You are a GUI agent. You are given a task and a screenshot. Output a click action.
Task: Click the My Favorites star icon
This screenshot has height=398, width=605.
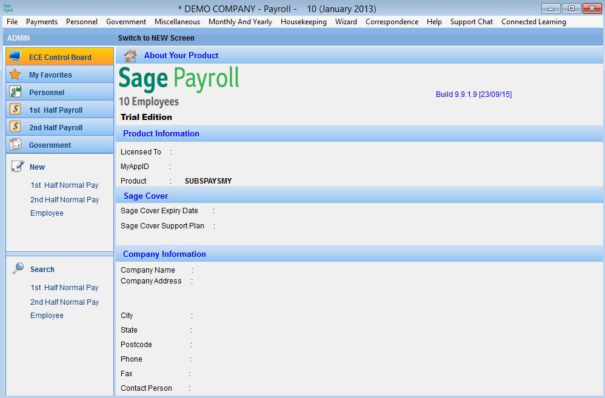[15, 74]
